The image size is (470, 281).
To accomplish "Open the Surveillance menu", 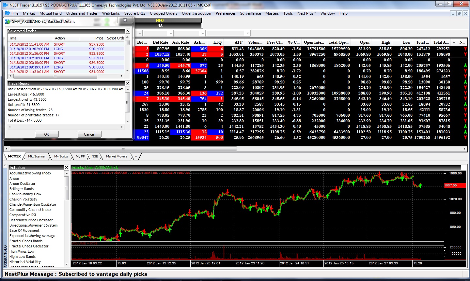I will 250,13.
